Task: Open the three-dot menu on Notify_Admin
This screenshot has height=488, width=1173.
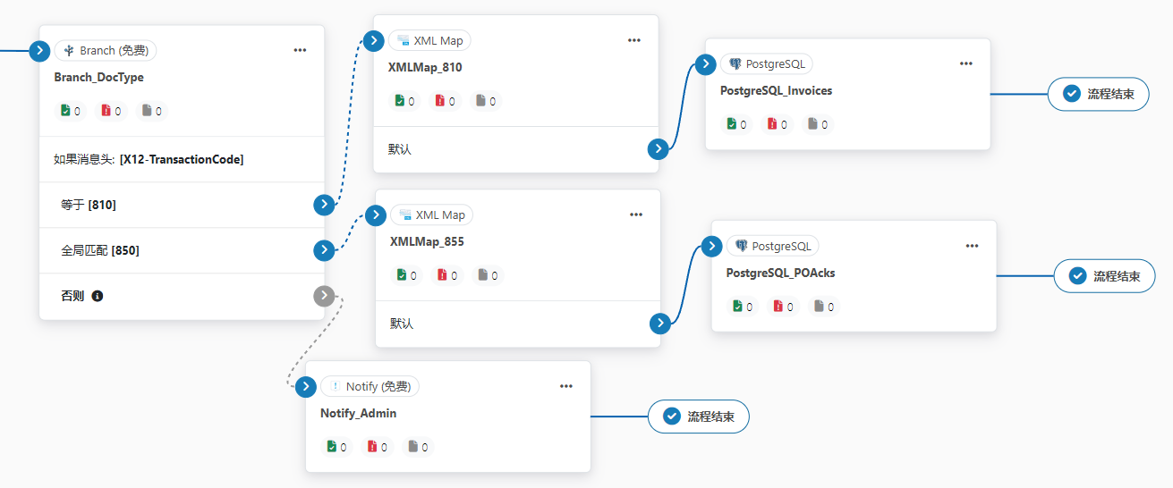Action: click(x=566, y=386)
